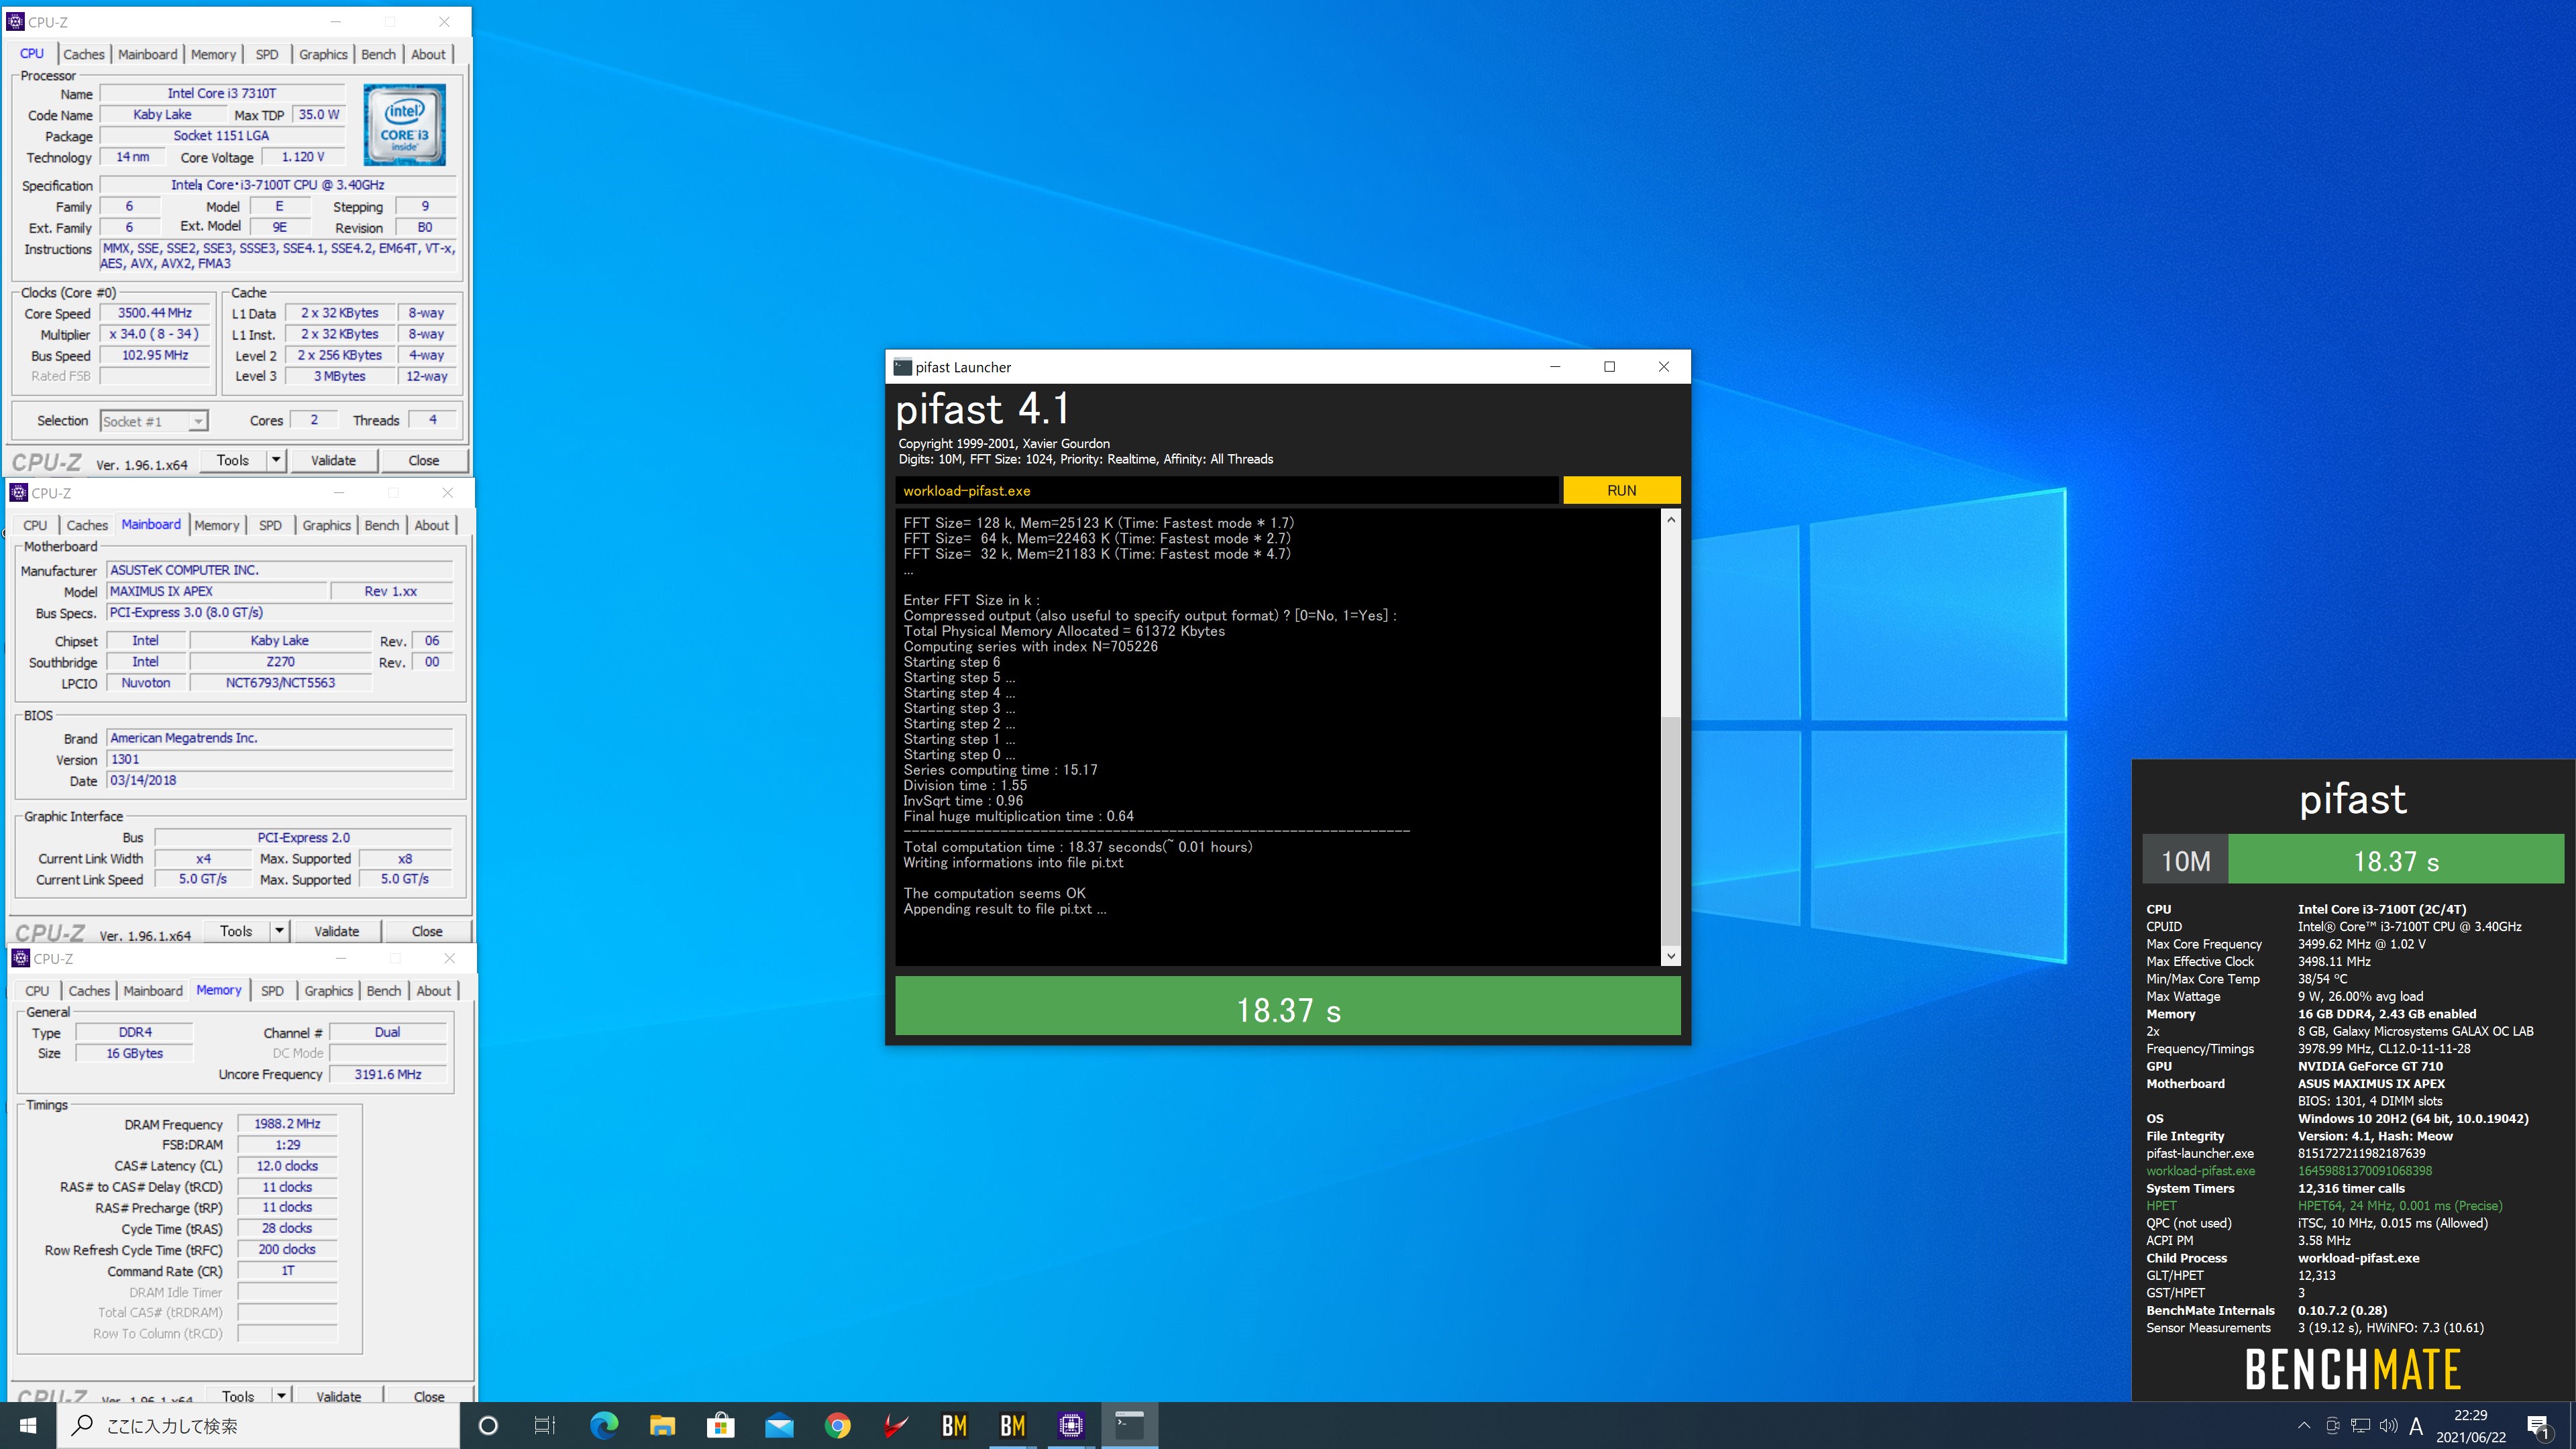Open the Bench tab in top CPU-Z

coord(378,54)
